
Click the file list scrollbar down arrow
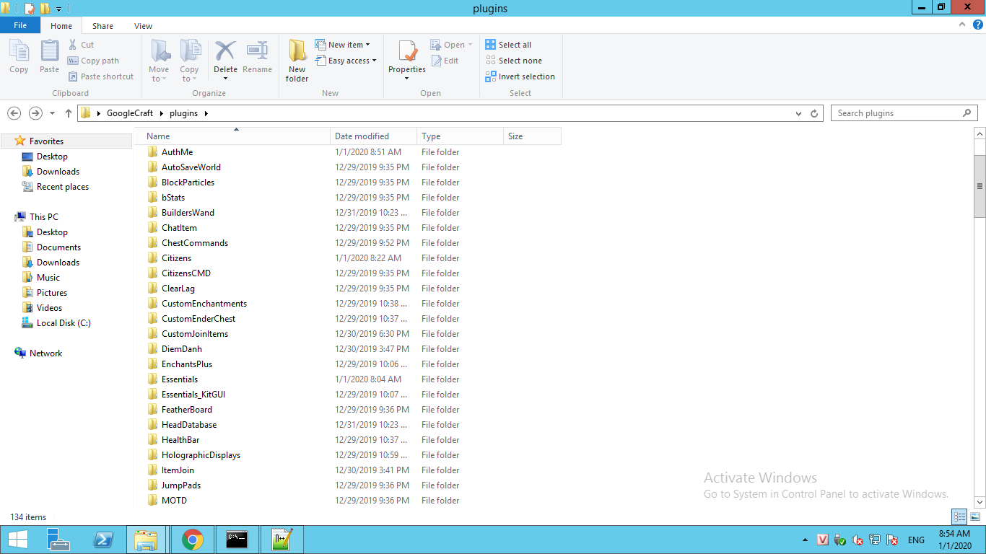(980, 501)
